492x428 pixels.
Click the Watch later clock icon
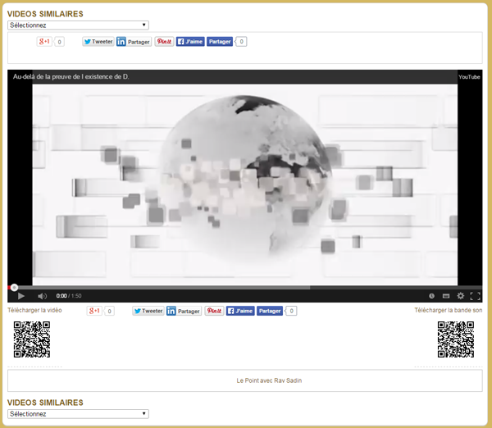[x=432, y=296]
